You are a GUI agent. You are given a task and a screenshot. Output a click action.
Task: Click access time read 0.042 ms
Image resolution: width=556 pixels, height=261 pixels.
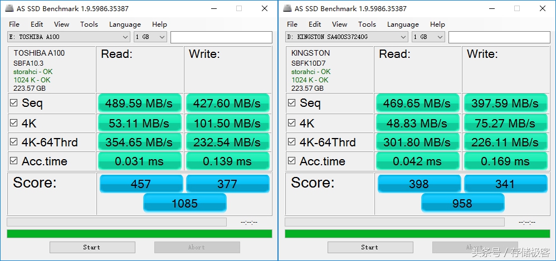418,161
